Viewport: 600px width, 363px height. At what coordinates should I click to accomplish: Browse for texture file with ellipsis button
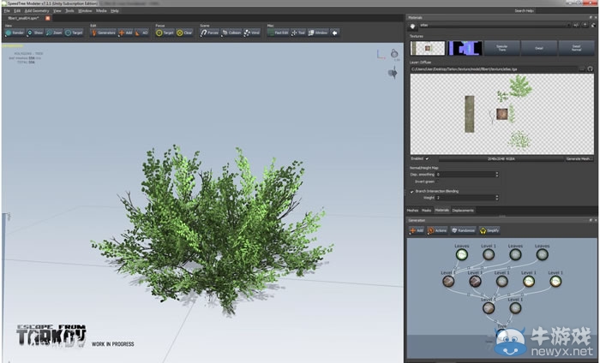click(582, 68)
